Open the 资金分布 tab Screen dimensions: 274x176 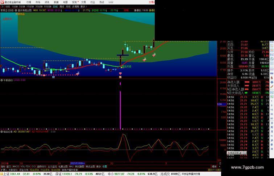(x=24, y=170)
